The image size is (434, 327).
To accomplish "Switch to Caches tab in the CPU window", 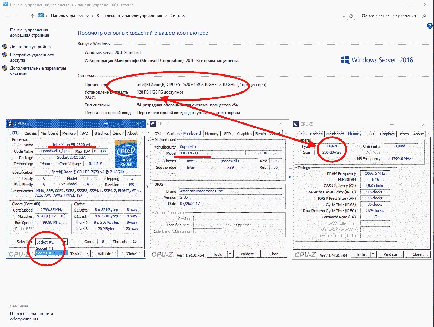I will pos(31,133).
